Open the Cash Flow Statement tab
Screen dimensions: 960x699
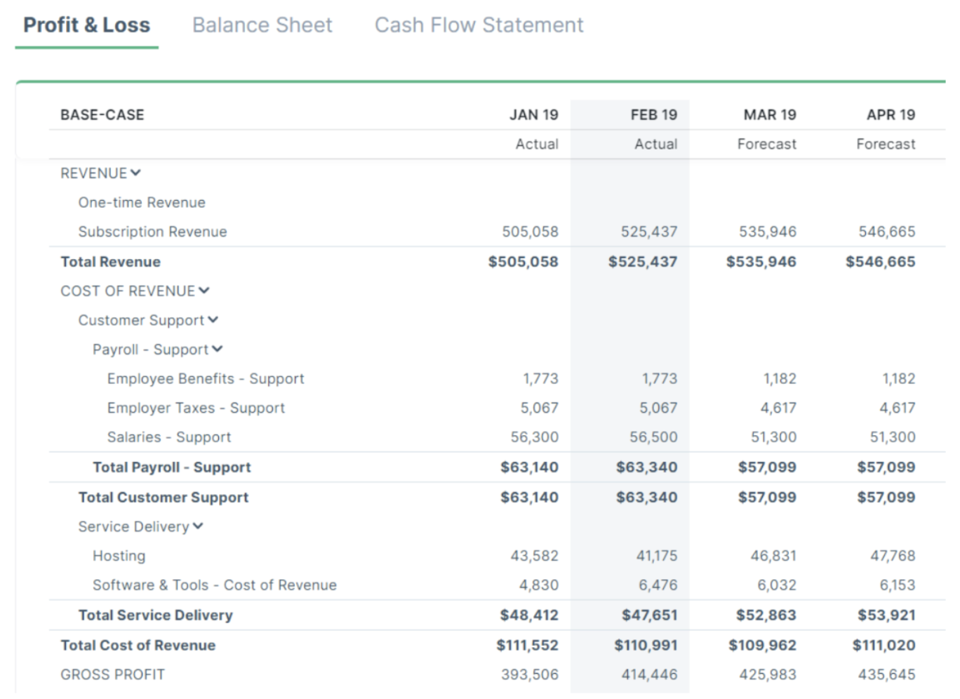[479, 25]
